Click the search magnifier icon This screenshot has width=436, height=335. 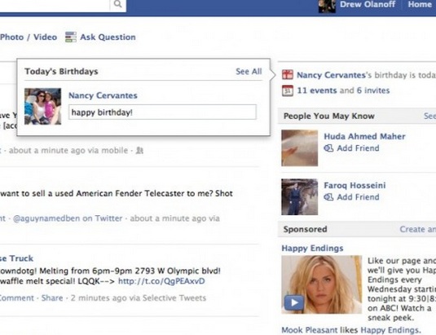[x=118, y=4]
